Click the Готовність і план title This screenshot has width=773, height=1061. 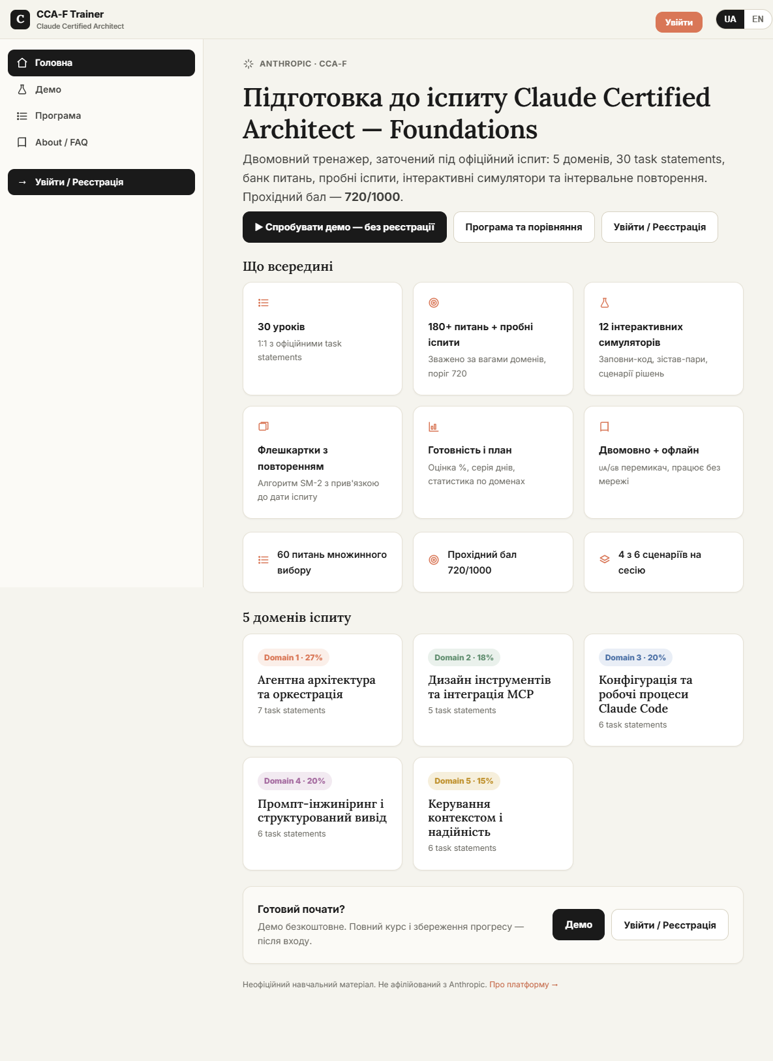pos(470,450)
